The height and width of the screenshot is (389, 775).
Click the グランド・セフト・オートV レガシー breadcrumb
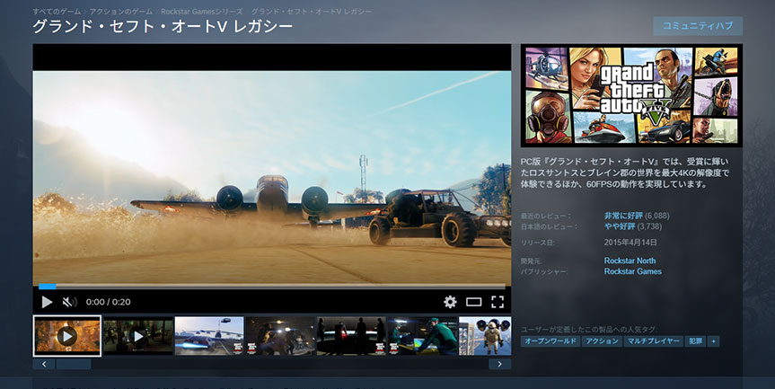[x=312, y=12]
